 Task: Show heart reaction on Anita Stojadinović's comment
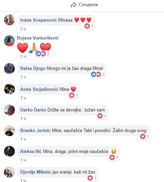(x=74, y=95)
